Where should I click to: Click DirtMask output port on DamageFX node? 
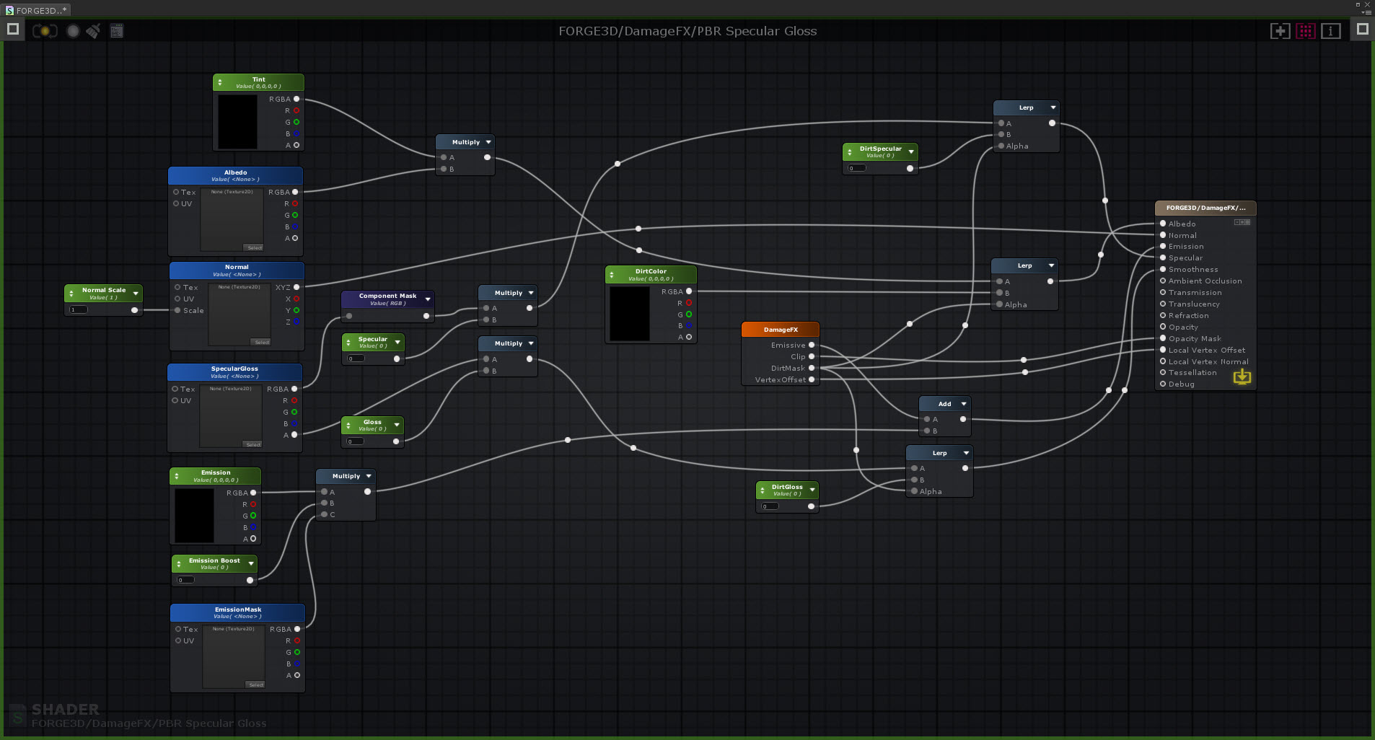812,368
